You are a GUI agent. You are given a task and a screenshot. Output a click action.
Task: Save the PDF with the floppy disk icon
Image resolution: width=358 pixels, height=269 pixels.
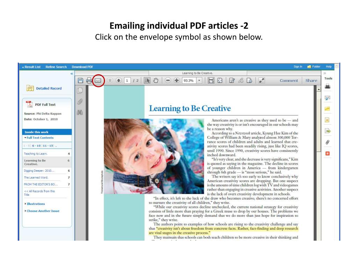pyautogui.click(x=80, y=81)
